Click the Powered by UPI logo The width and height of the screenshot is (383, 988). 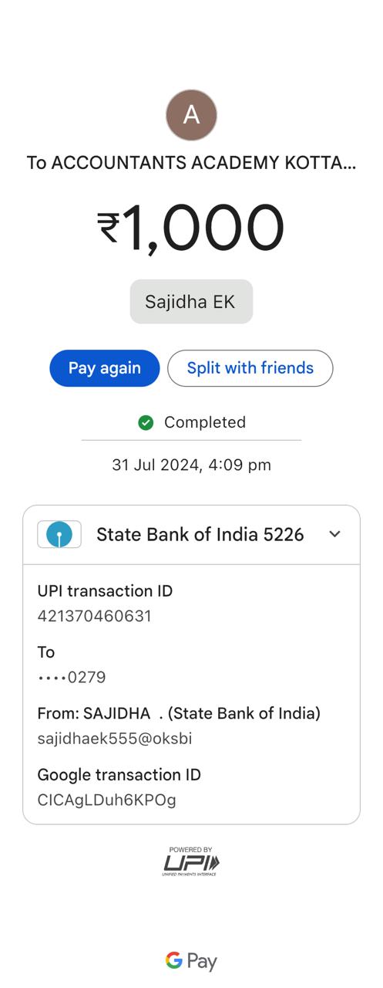click(191, 861)
